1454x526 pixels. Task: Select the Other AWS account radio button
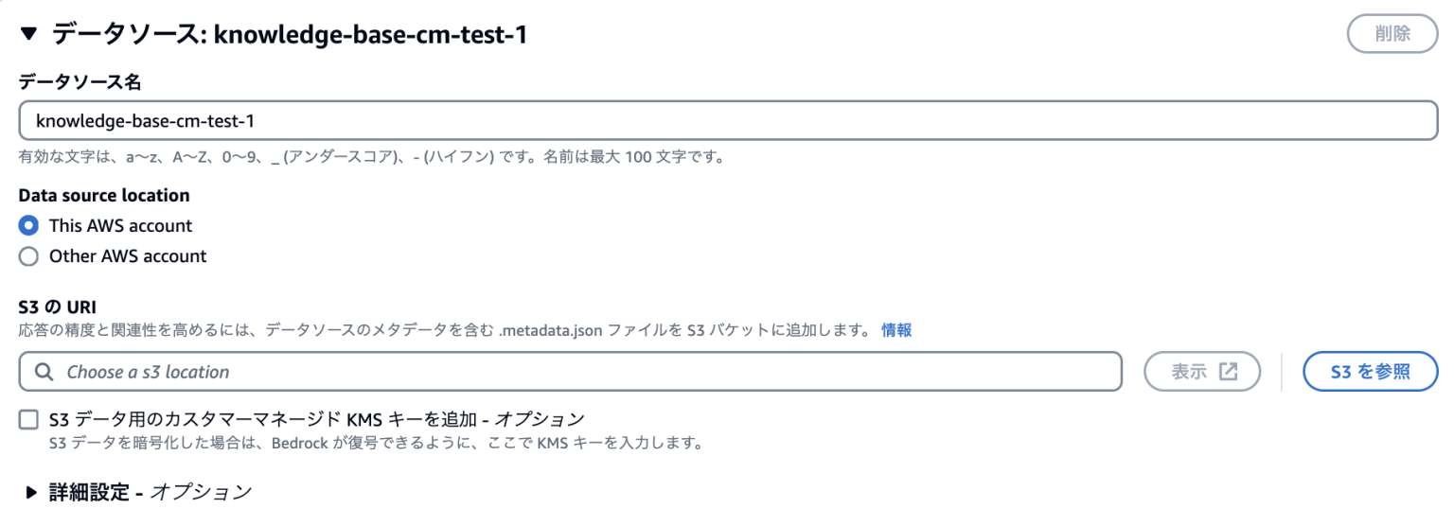coord(29,256)
